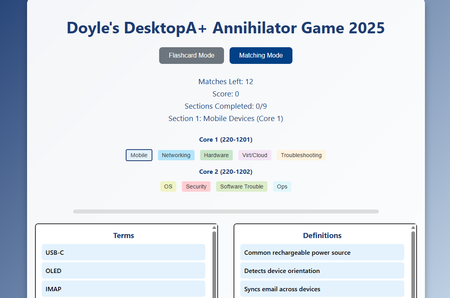The image size is (450, 298).
Task: Pick the OLED term card
Action: (123, 271)
